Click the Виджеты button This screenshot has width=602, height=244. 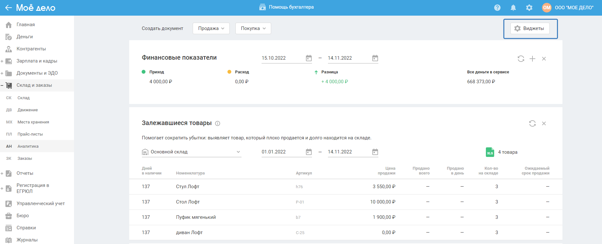click(530, 28)
